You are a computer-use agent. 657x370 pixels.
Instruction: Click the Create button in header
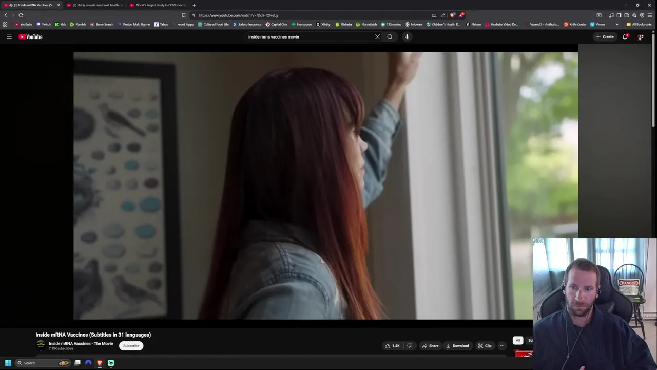click(605, 36)
